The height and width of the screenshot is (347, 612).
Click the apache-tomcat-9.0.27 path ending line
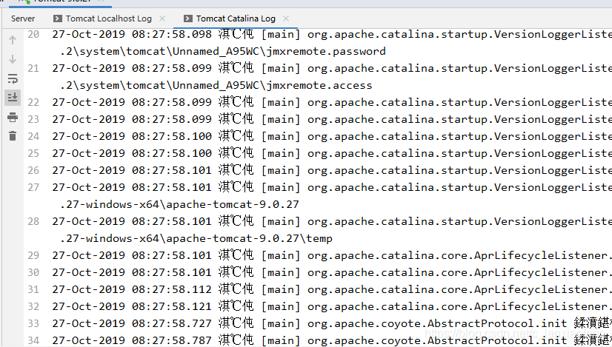coord(179,204)
